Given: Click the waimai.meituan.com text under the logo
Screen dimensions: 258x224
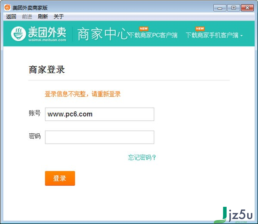Looking at the screenshot, I should [x=47, y=40].
